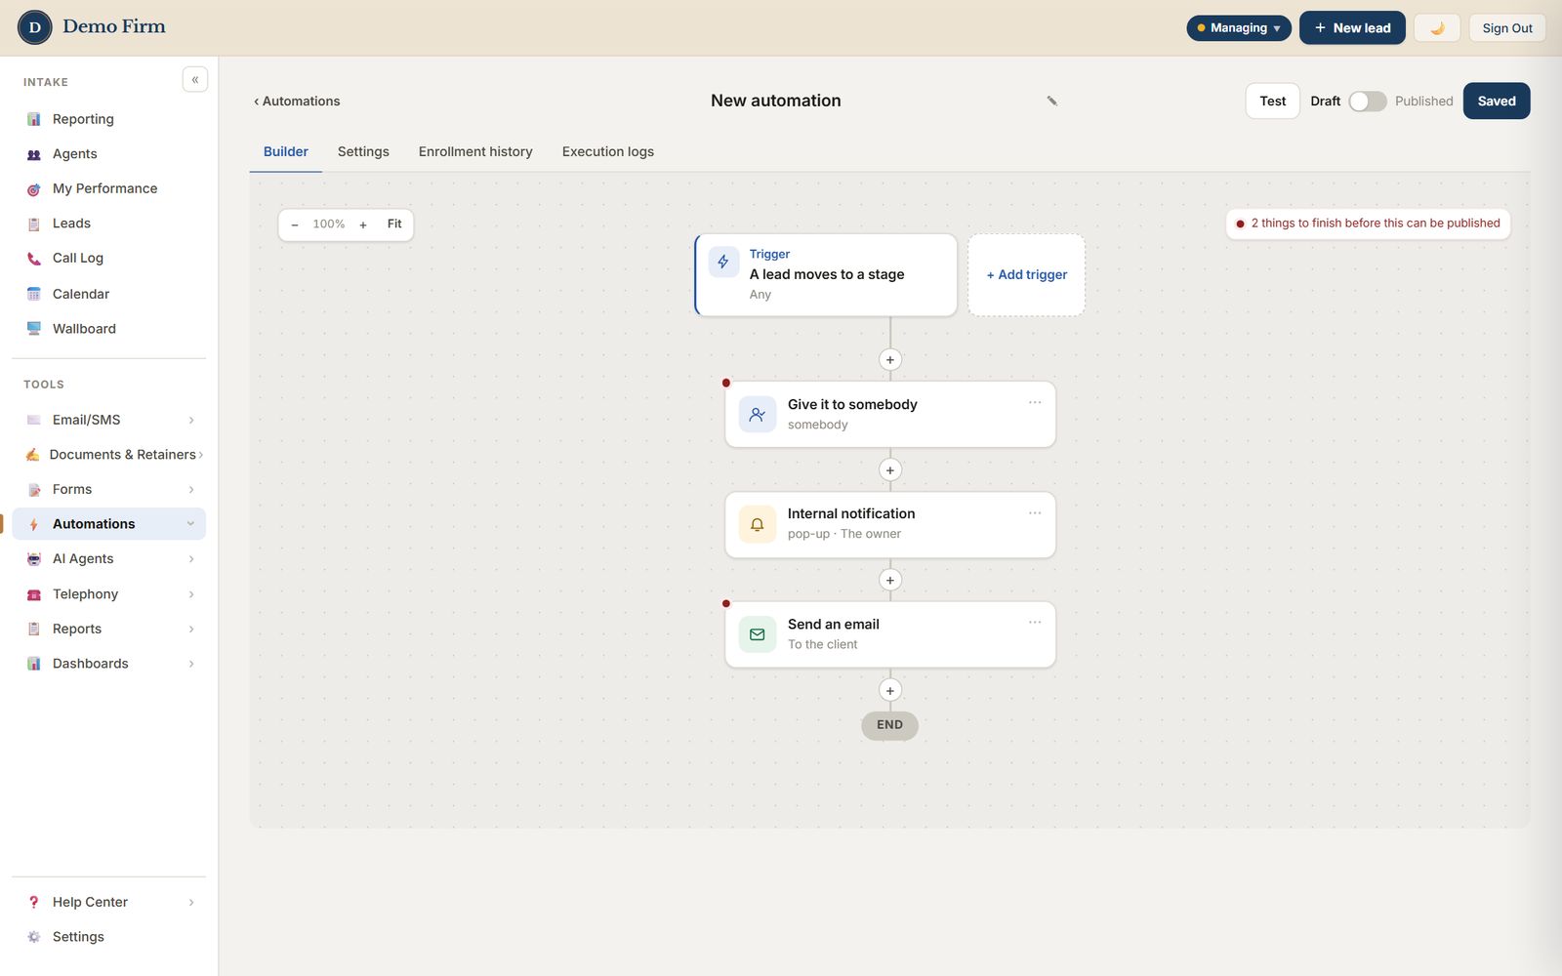Open options menu for Internal notification step

(1035, 512)
